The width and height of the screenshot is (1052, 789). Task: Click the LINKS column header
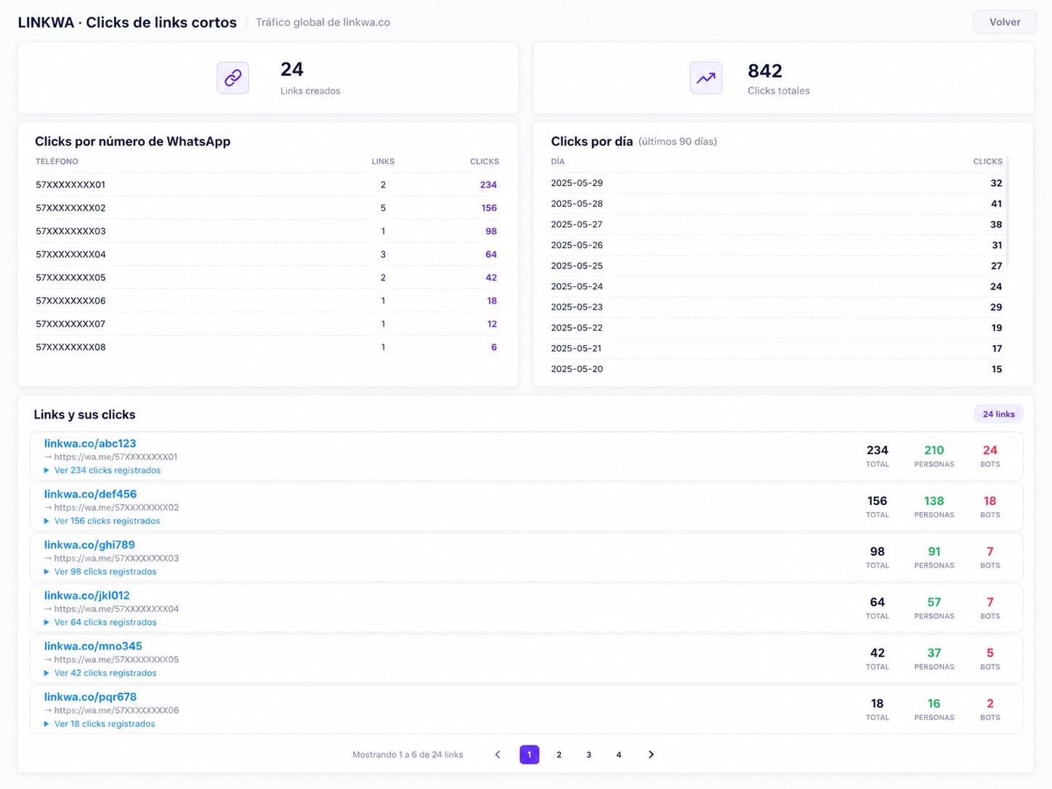coord(383,161)
